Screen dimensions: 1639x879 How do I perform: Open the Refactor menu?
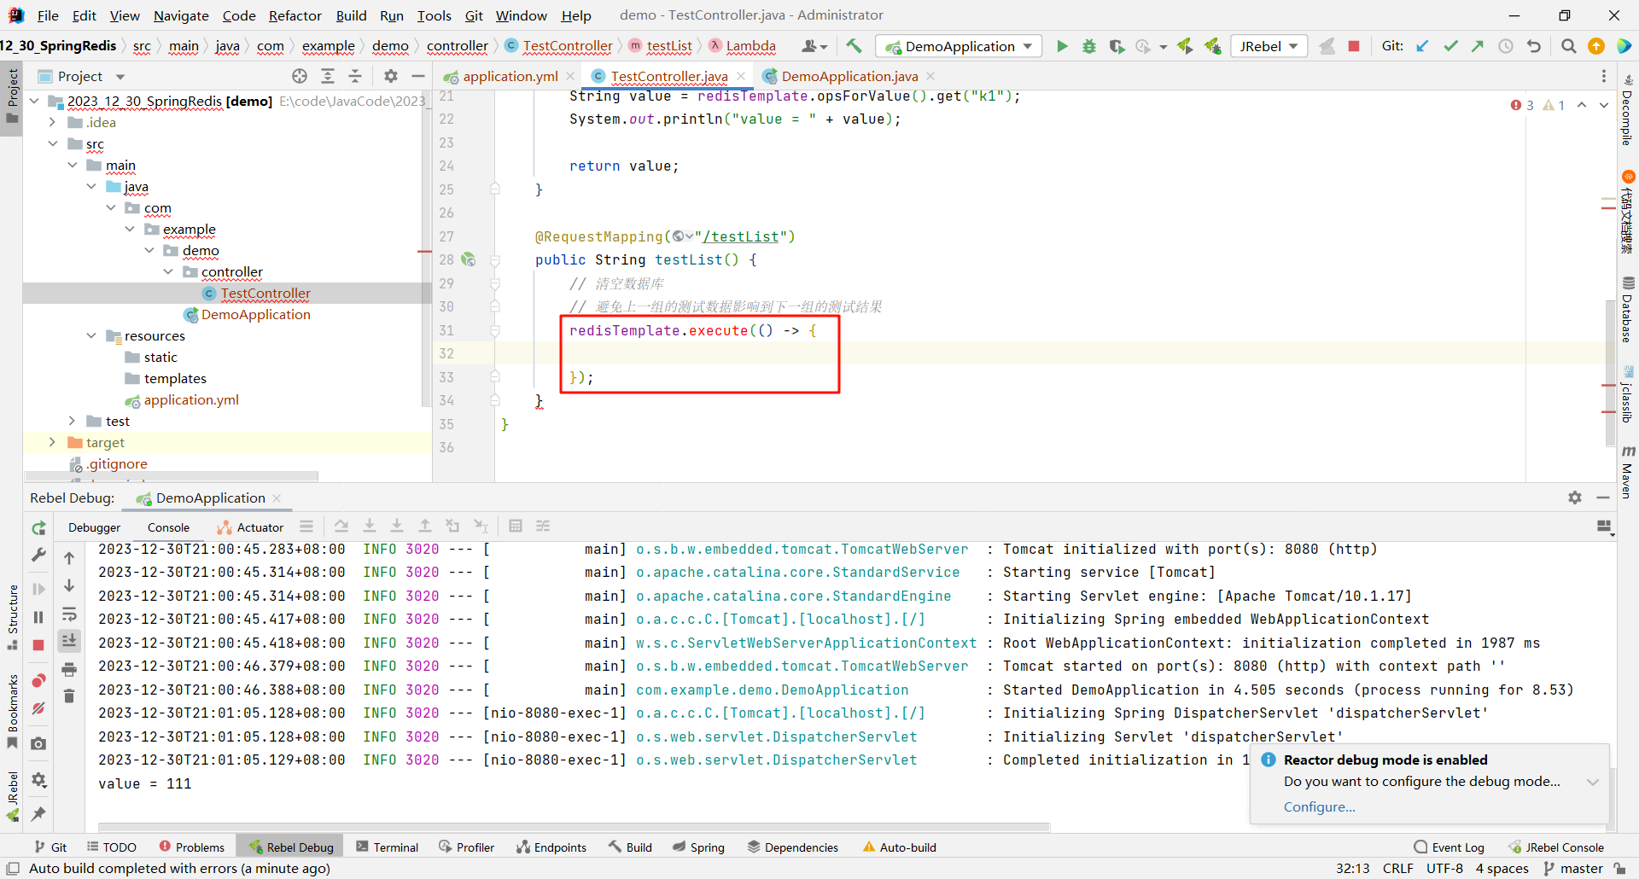[295, 15]
